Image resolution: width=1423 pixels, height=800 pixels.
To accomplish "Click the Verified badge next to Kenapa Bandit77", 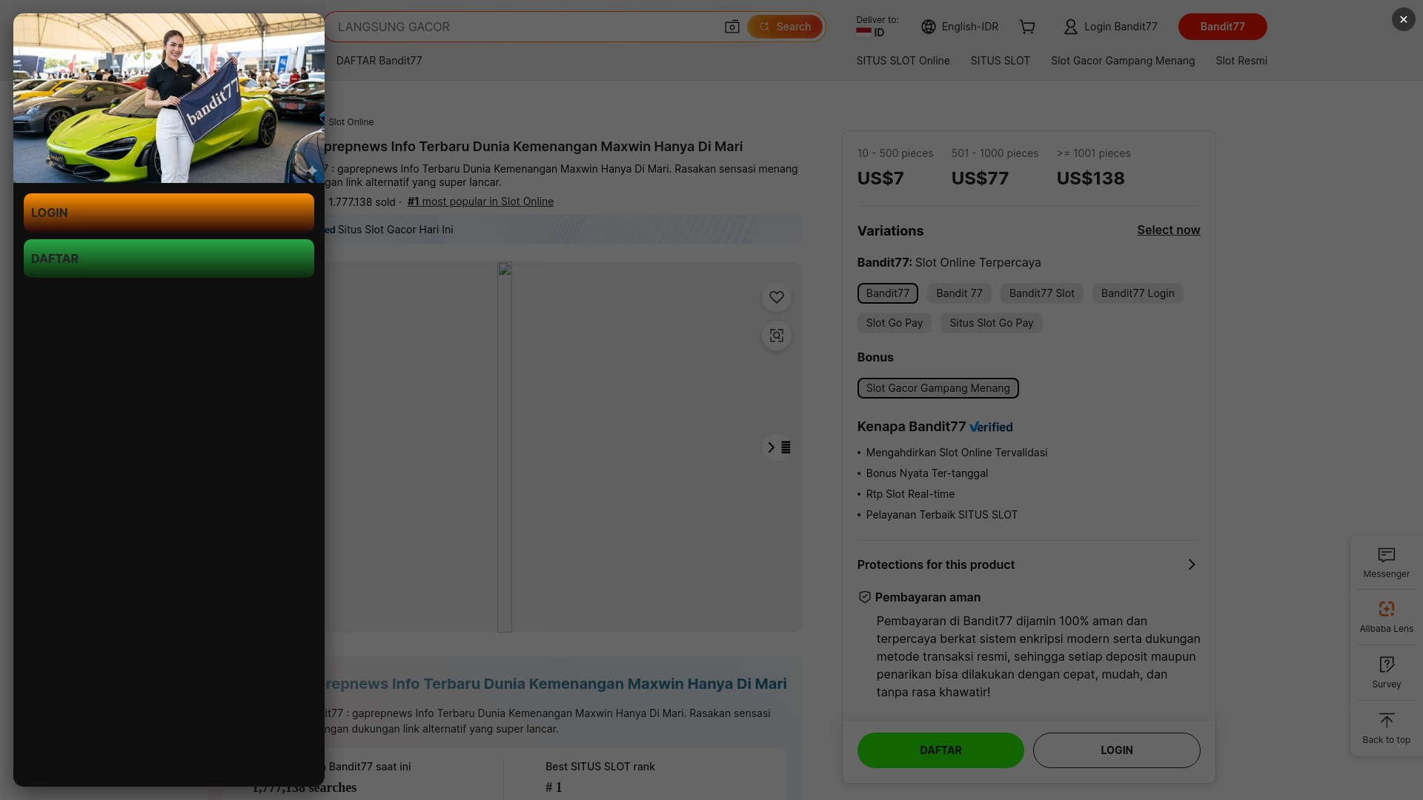I will pos(991,427).
